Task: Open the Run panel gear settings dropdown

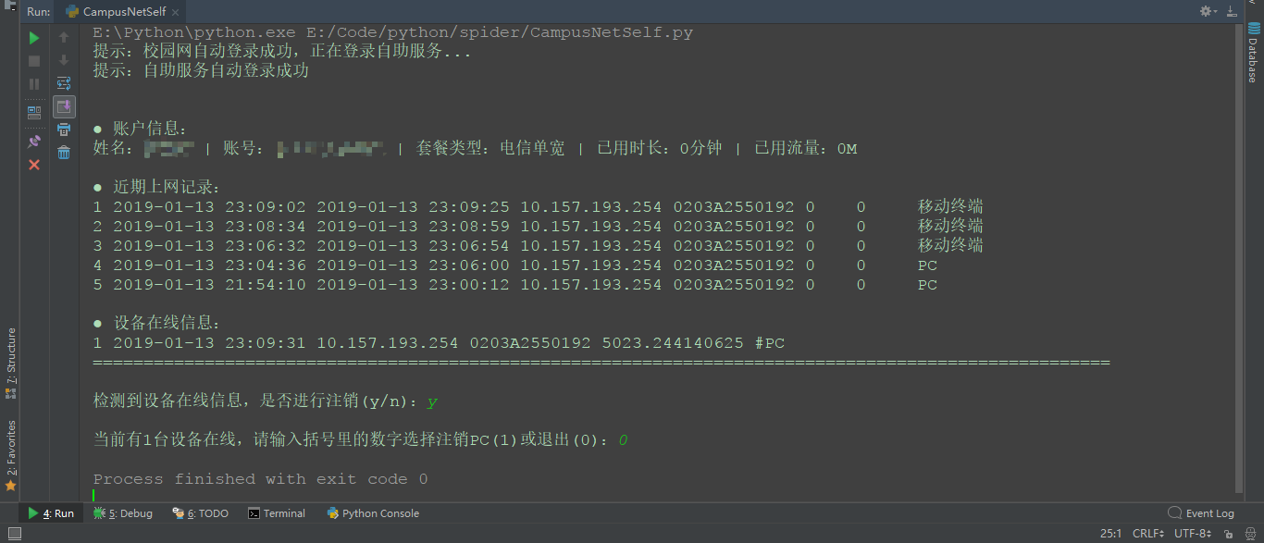Action: coord(1208,11)
